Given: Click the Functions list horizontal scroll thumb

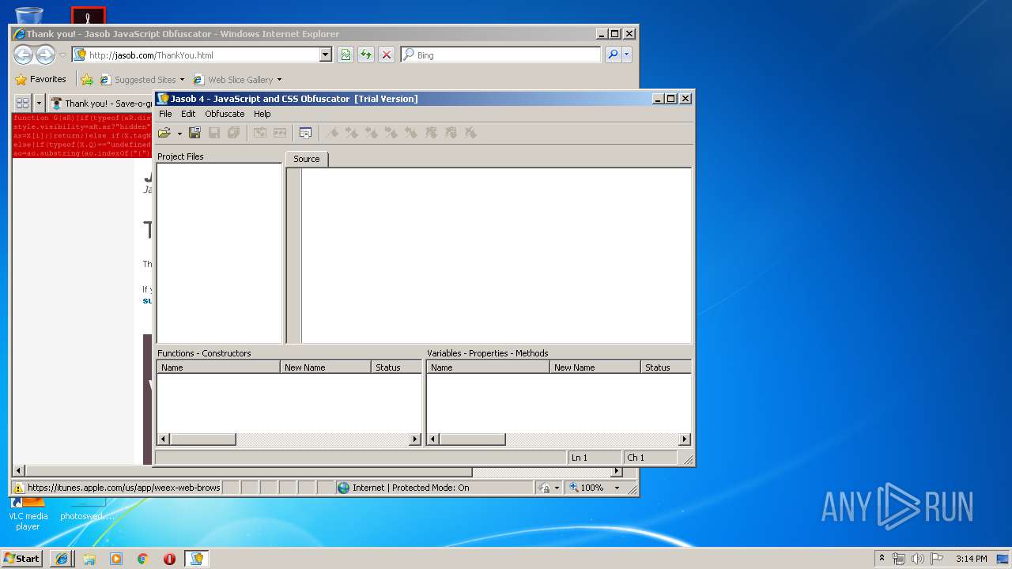Looking at the screenshot, I should pos(202,439).
